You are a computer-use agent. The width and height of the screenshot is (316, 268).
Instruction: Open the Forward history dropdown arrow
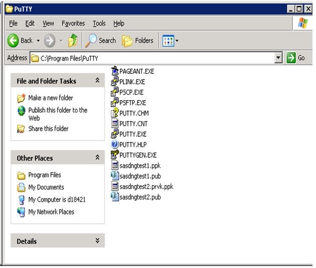click(61, 41)
